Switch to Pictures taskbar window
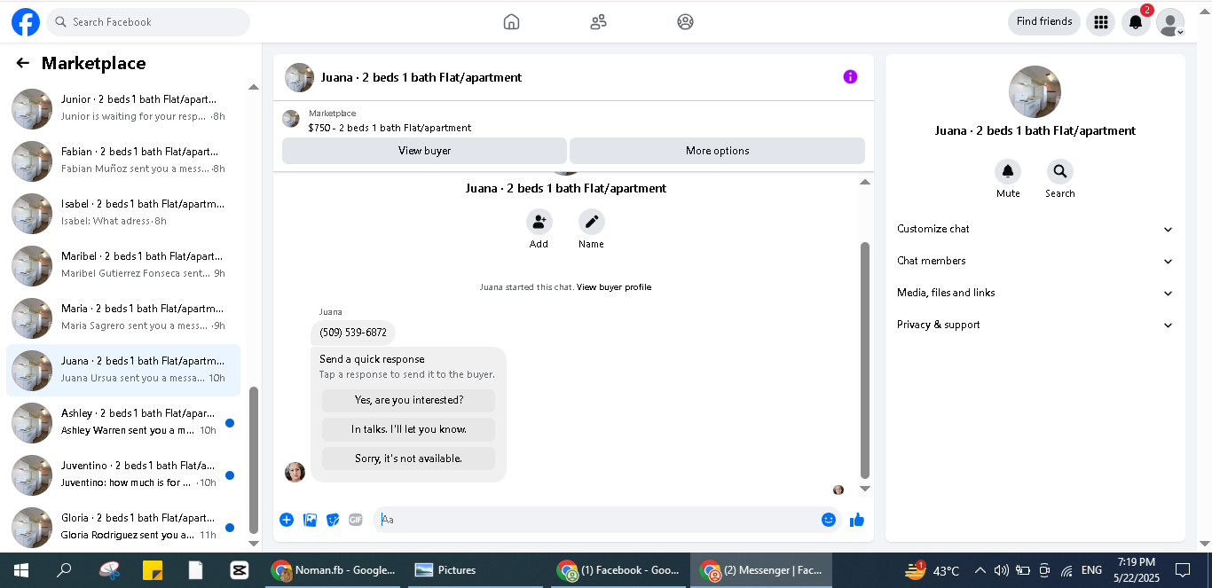 (476, 570)
